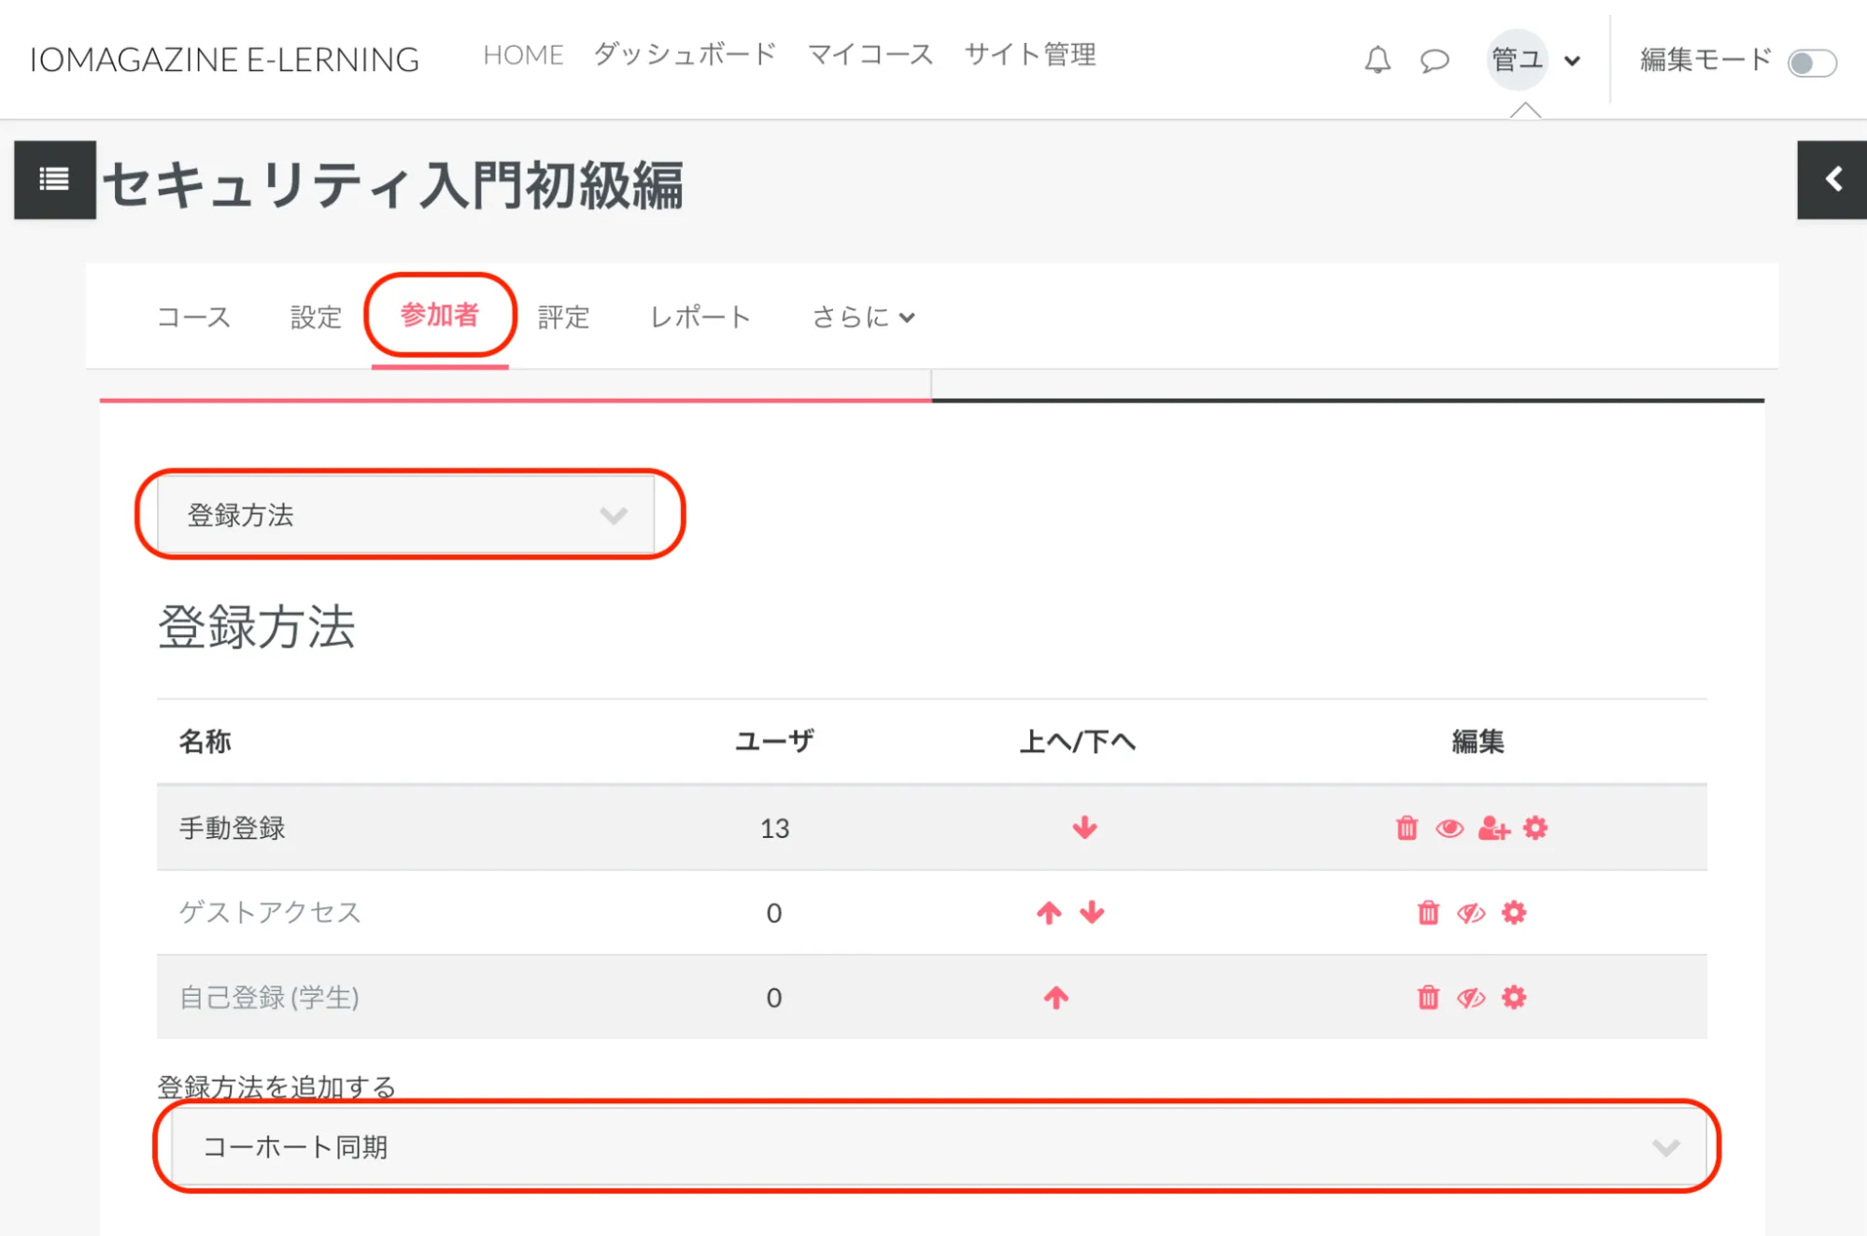Open the course index drawer
This screenshot has width=1867, height=1236.
pos(54,179)
